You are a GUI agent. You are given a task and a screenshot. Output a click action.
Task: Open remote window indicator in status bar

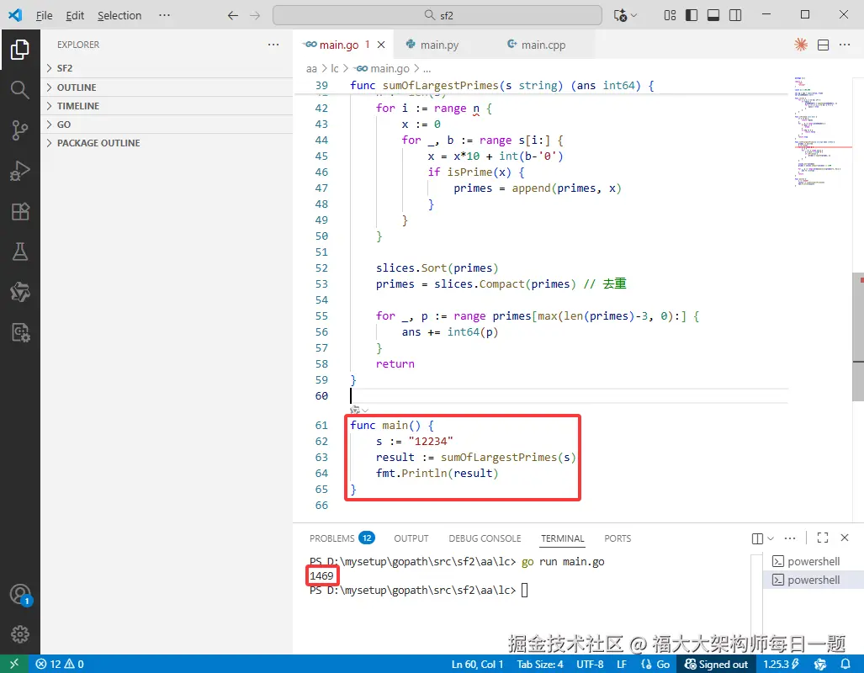(13, 665)
